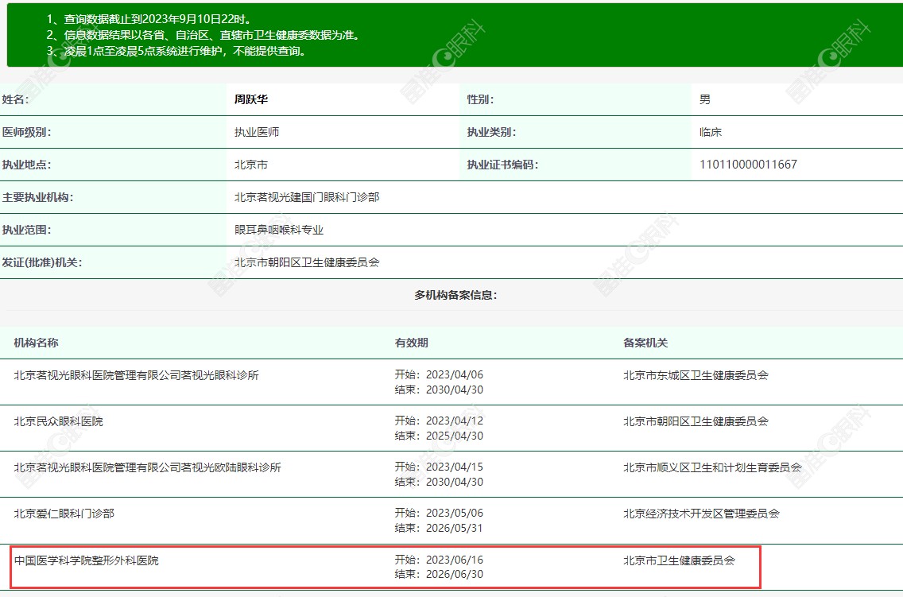Click the 执业医师 physician level value
The height and width of the screenshot is (597, 903).
tap(257, 132)
